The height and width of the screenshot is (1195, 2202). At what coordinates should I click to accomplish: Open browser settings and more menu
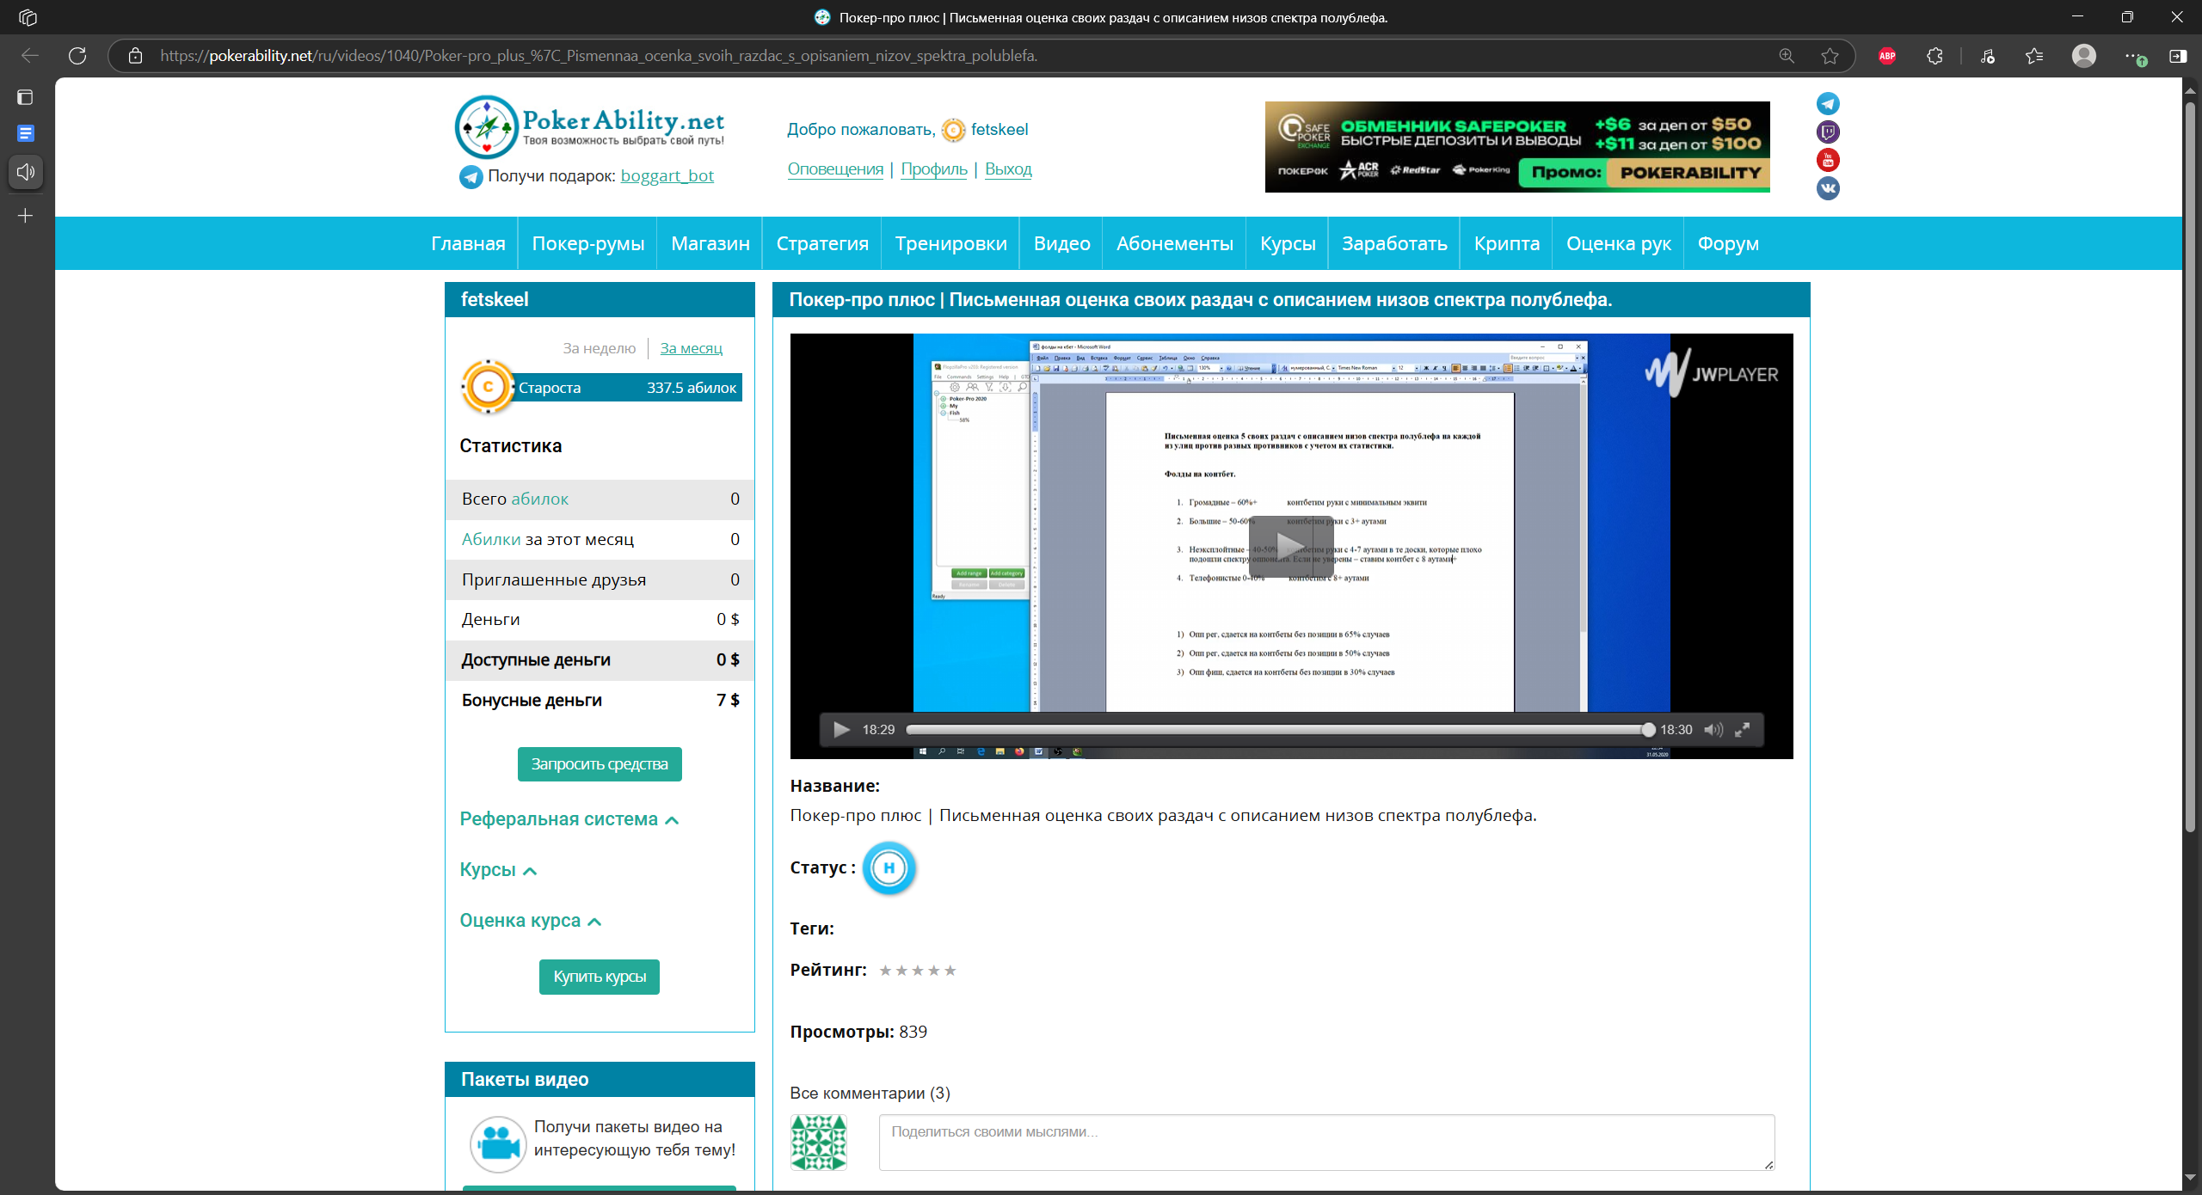point(2135,56)
